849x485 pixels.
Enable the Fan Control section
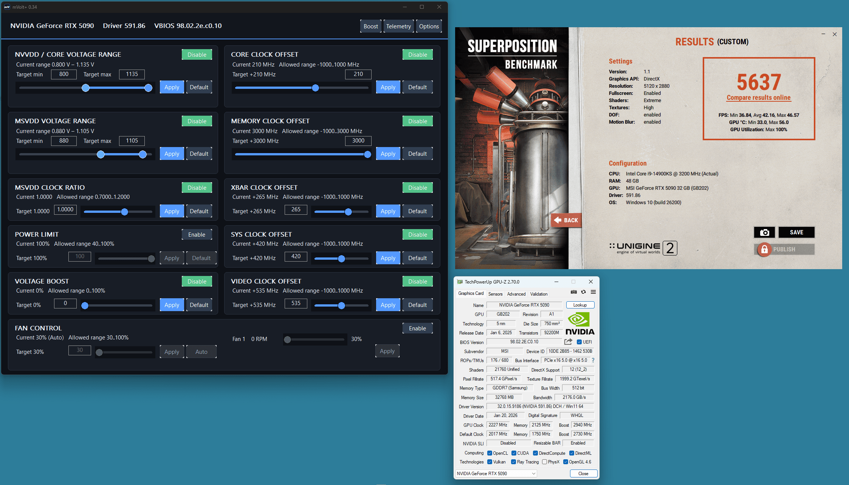coord(417,328)
